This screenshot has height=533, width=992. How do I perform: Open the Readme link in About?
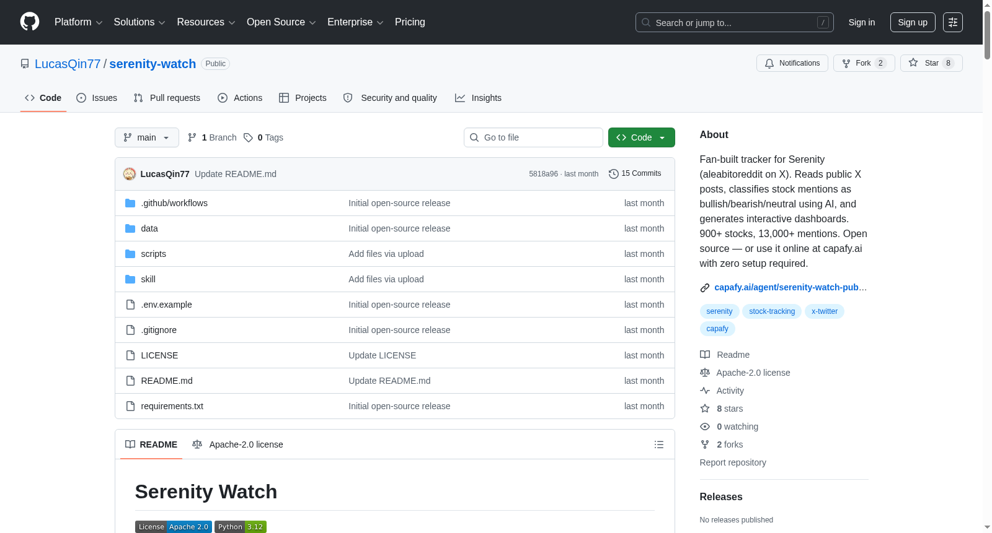point(725,355)
